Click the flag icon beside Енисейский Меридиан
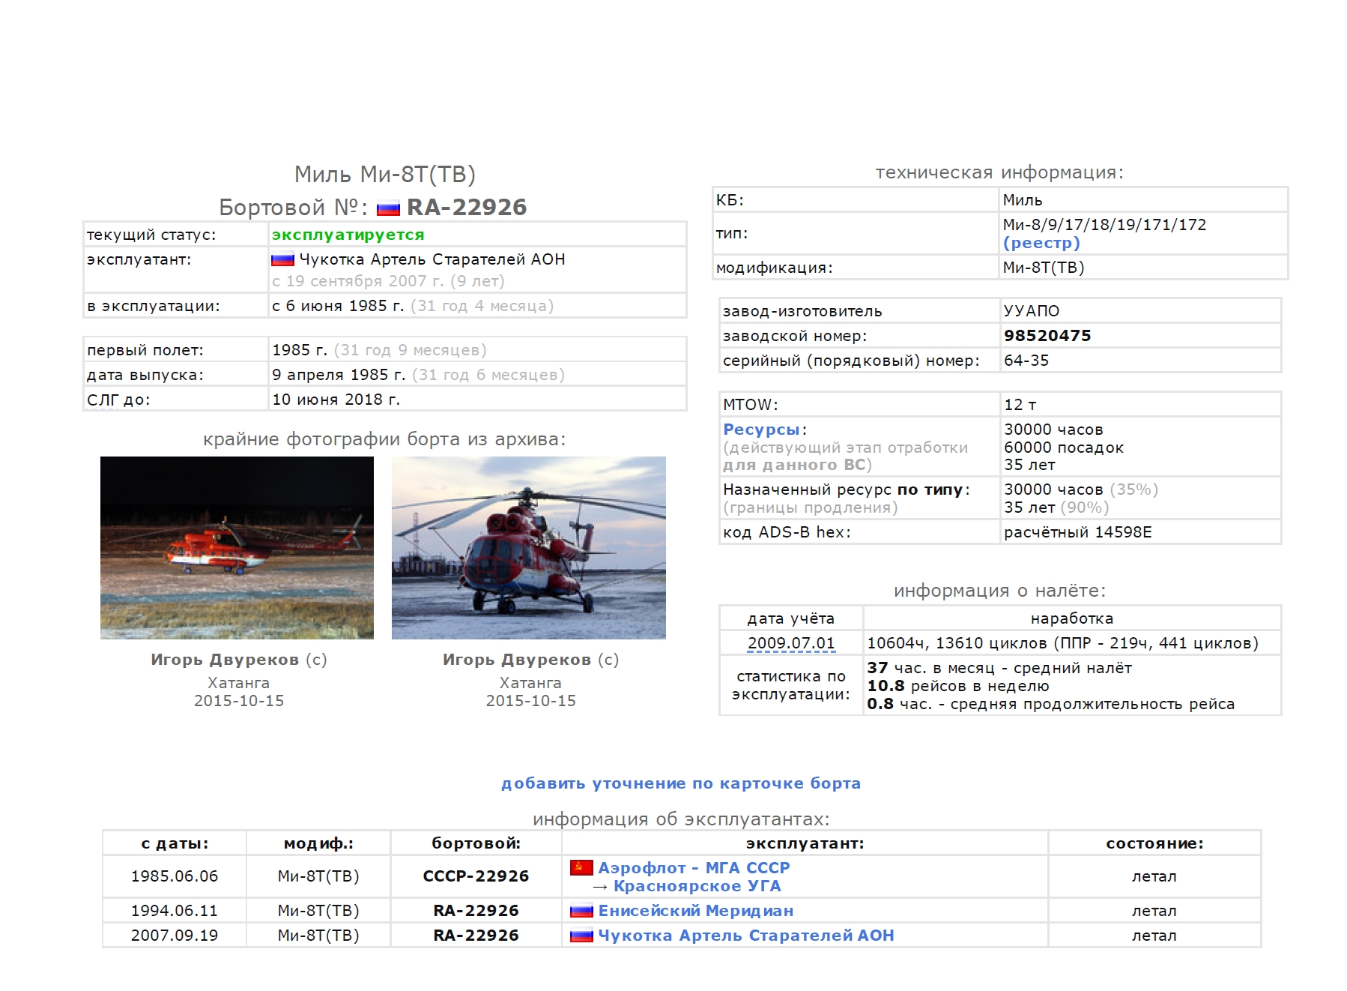The width and height of the screenshot is (1347, 991). pos(581,911)
